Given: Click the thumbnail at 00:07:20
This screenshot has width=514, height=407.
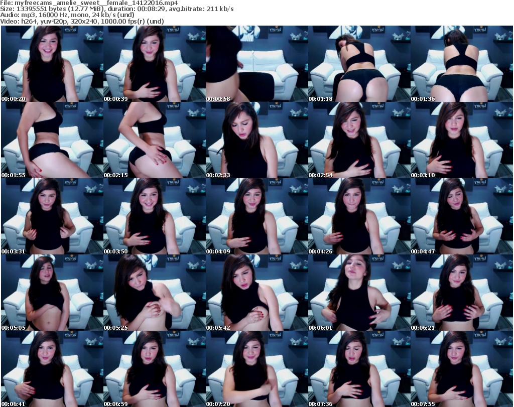Looking at the screenshot, I should point(256,369).
